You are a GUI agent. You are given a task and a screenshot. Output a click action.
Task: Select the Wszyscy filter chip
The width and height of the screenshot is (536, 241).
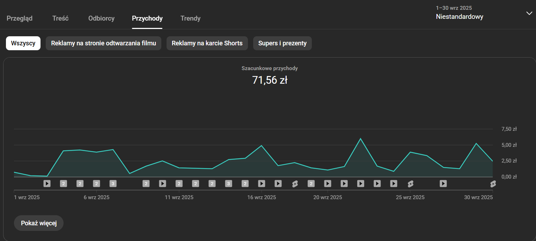(23, 43)
